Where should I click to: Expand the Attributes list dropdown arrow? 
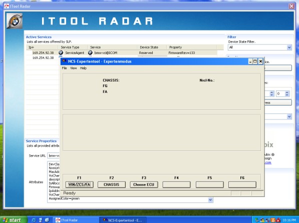point(210,200)
